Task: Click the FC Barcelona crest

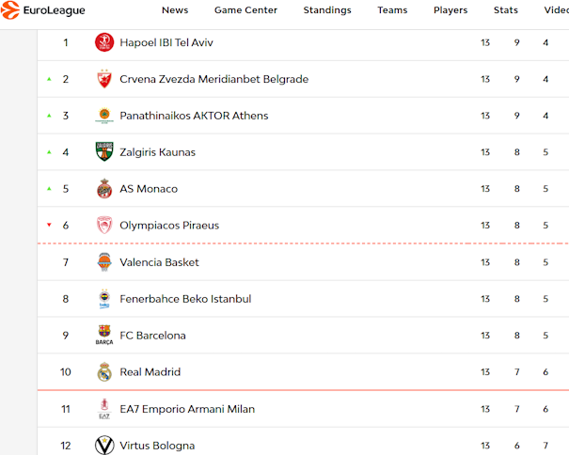Action: [x=104, y=336]
